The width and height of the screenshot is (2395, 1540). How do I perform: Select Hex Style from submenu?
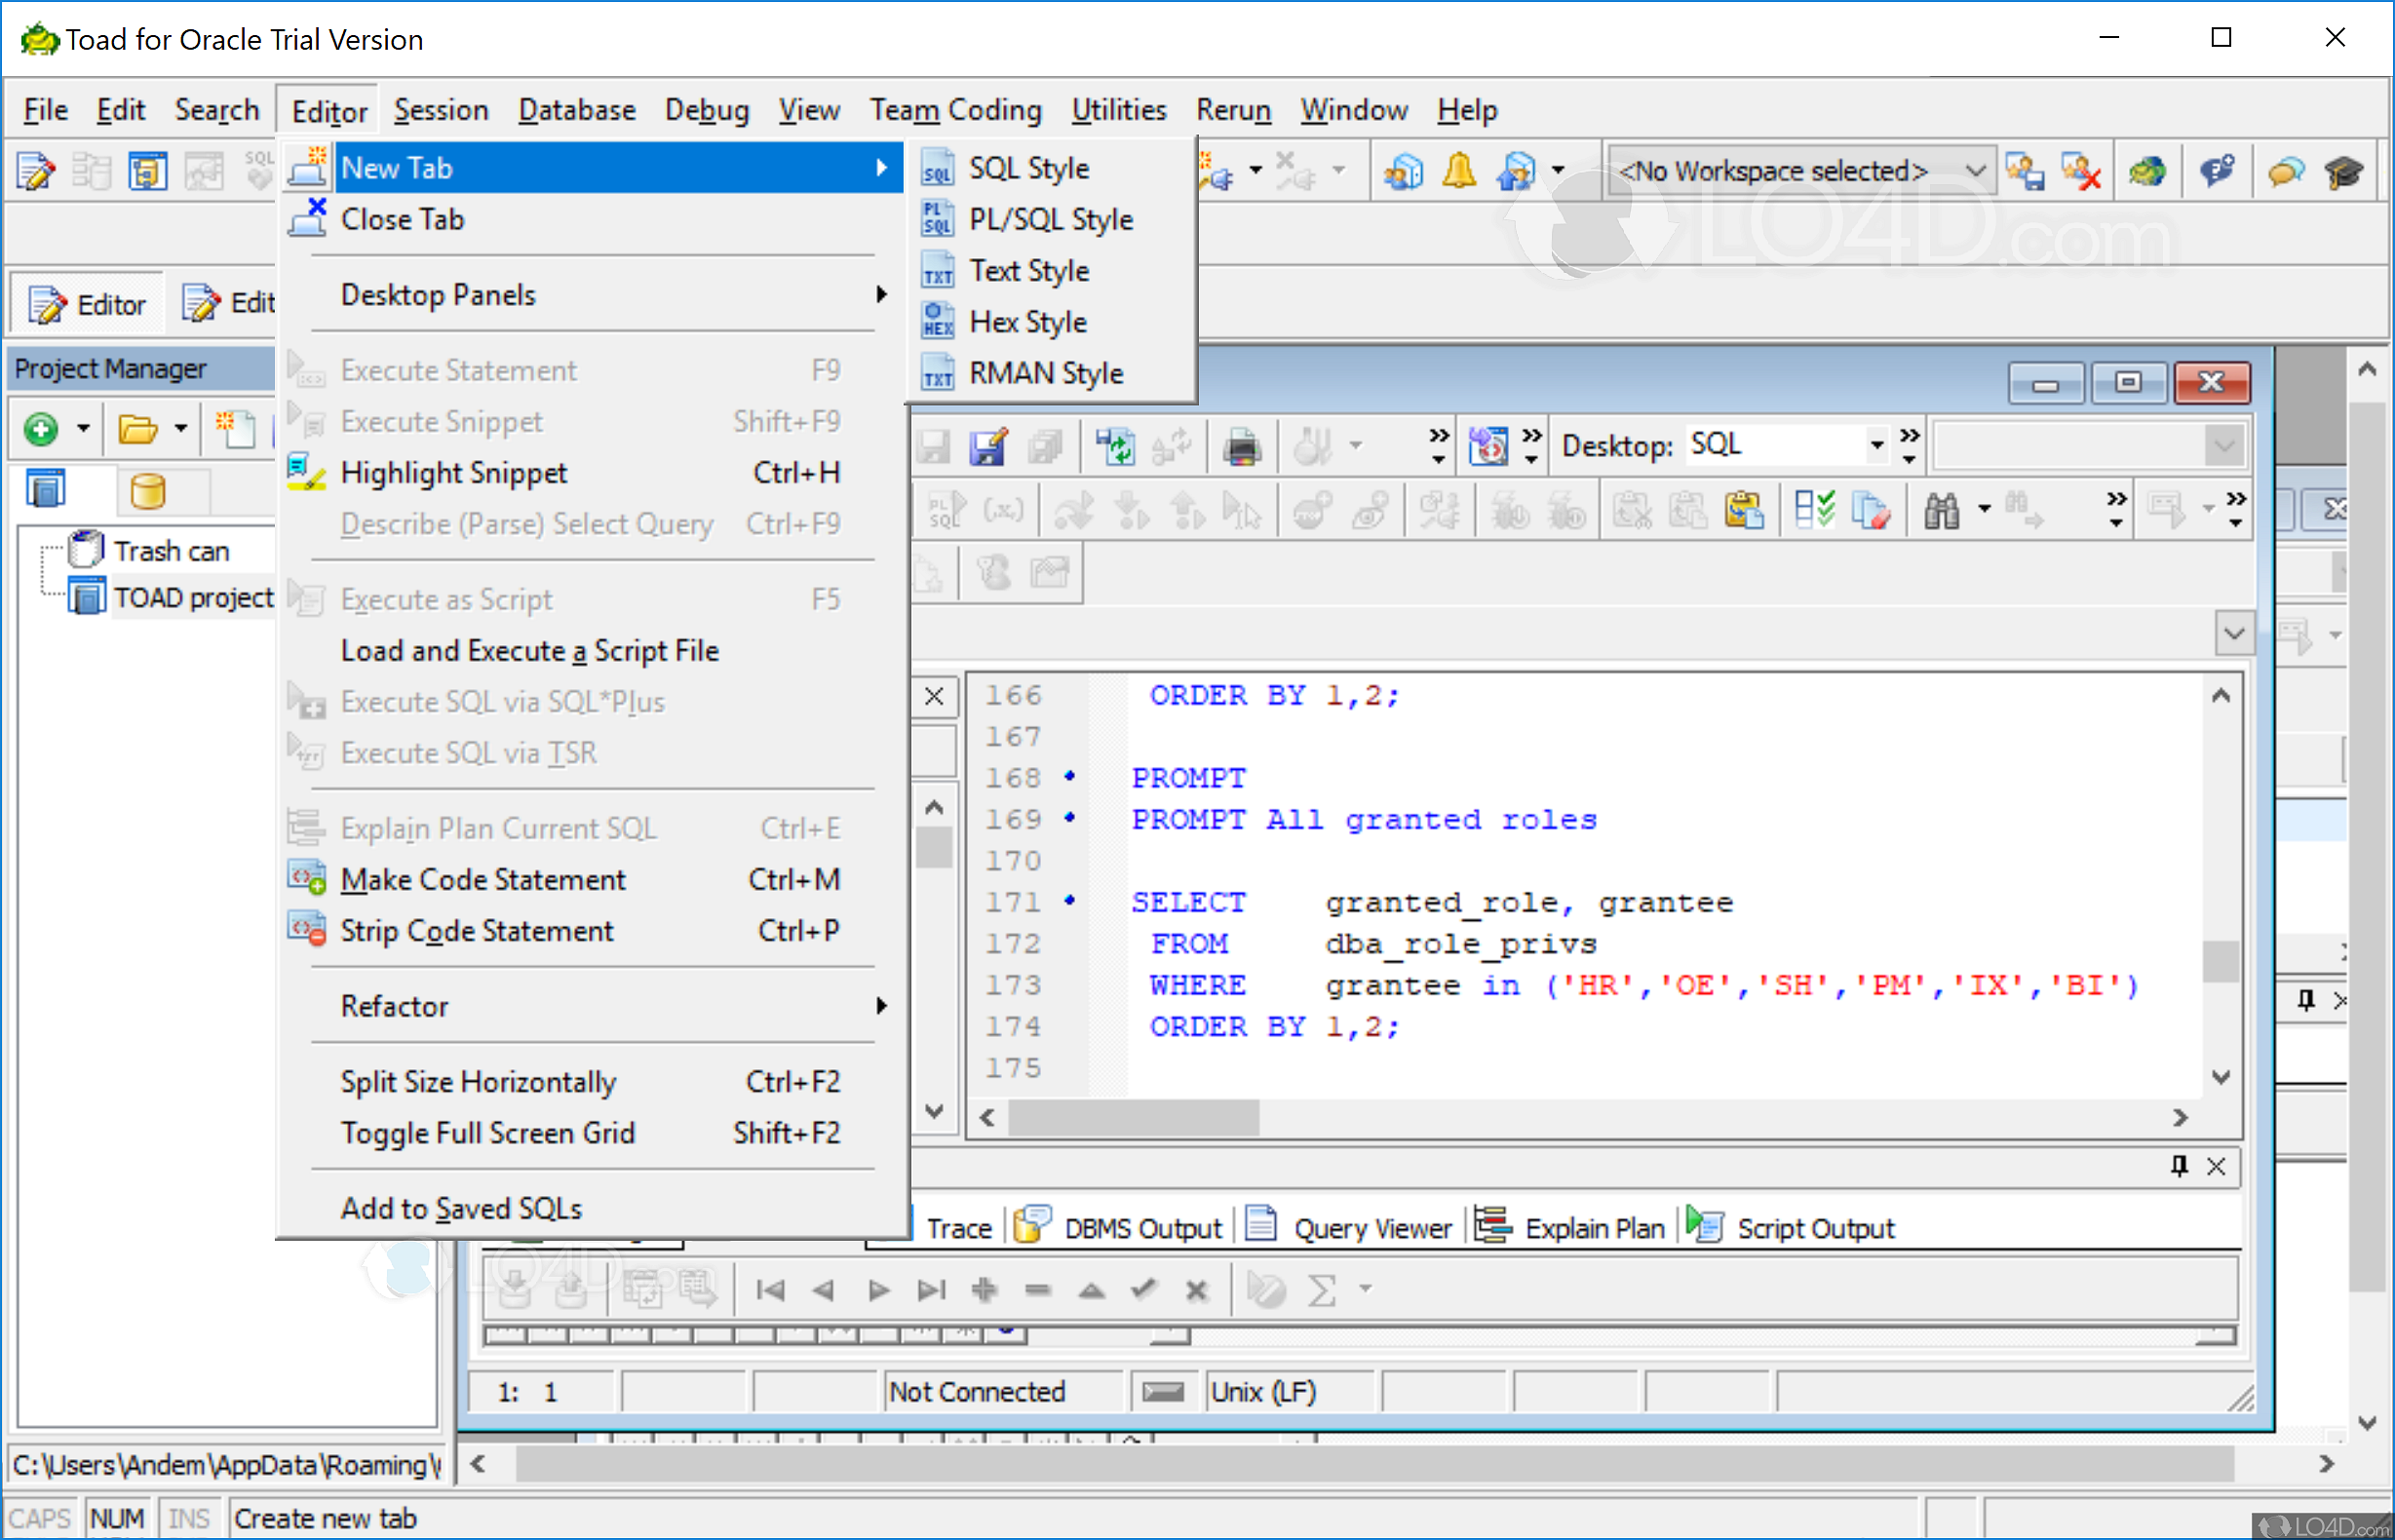click(1027, 322)
